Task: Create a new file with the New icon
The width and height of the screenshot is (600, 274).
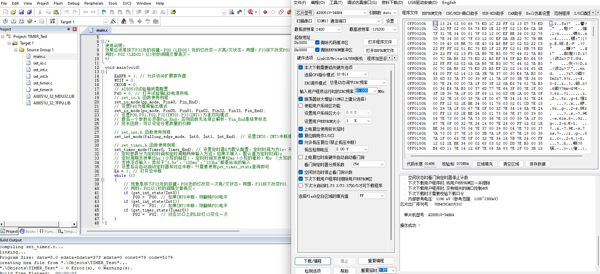Action: [x=5, y=12]
